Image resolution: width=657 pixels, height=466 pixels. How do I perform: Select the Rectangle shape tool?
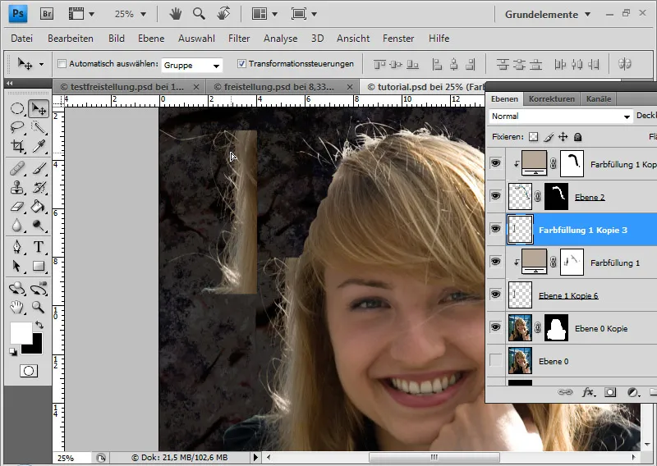tap(39, 267)
